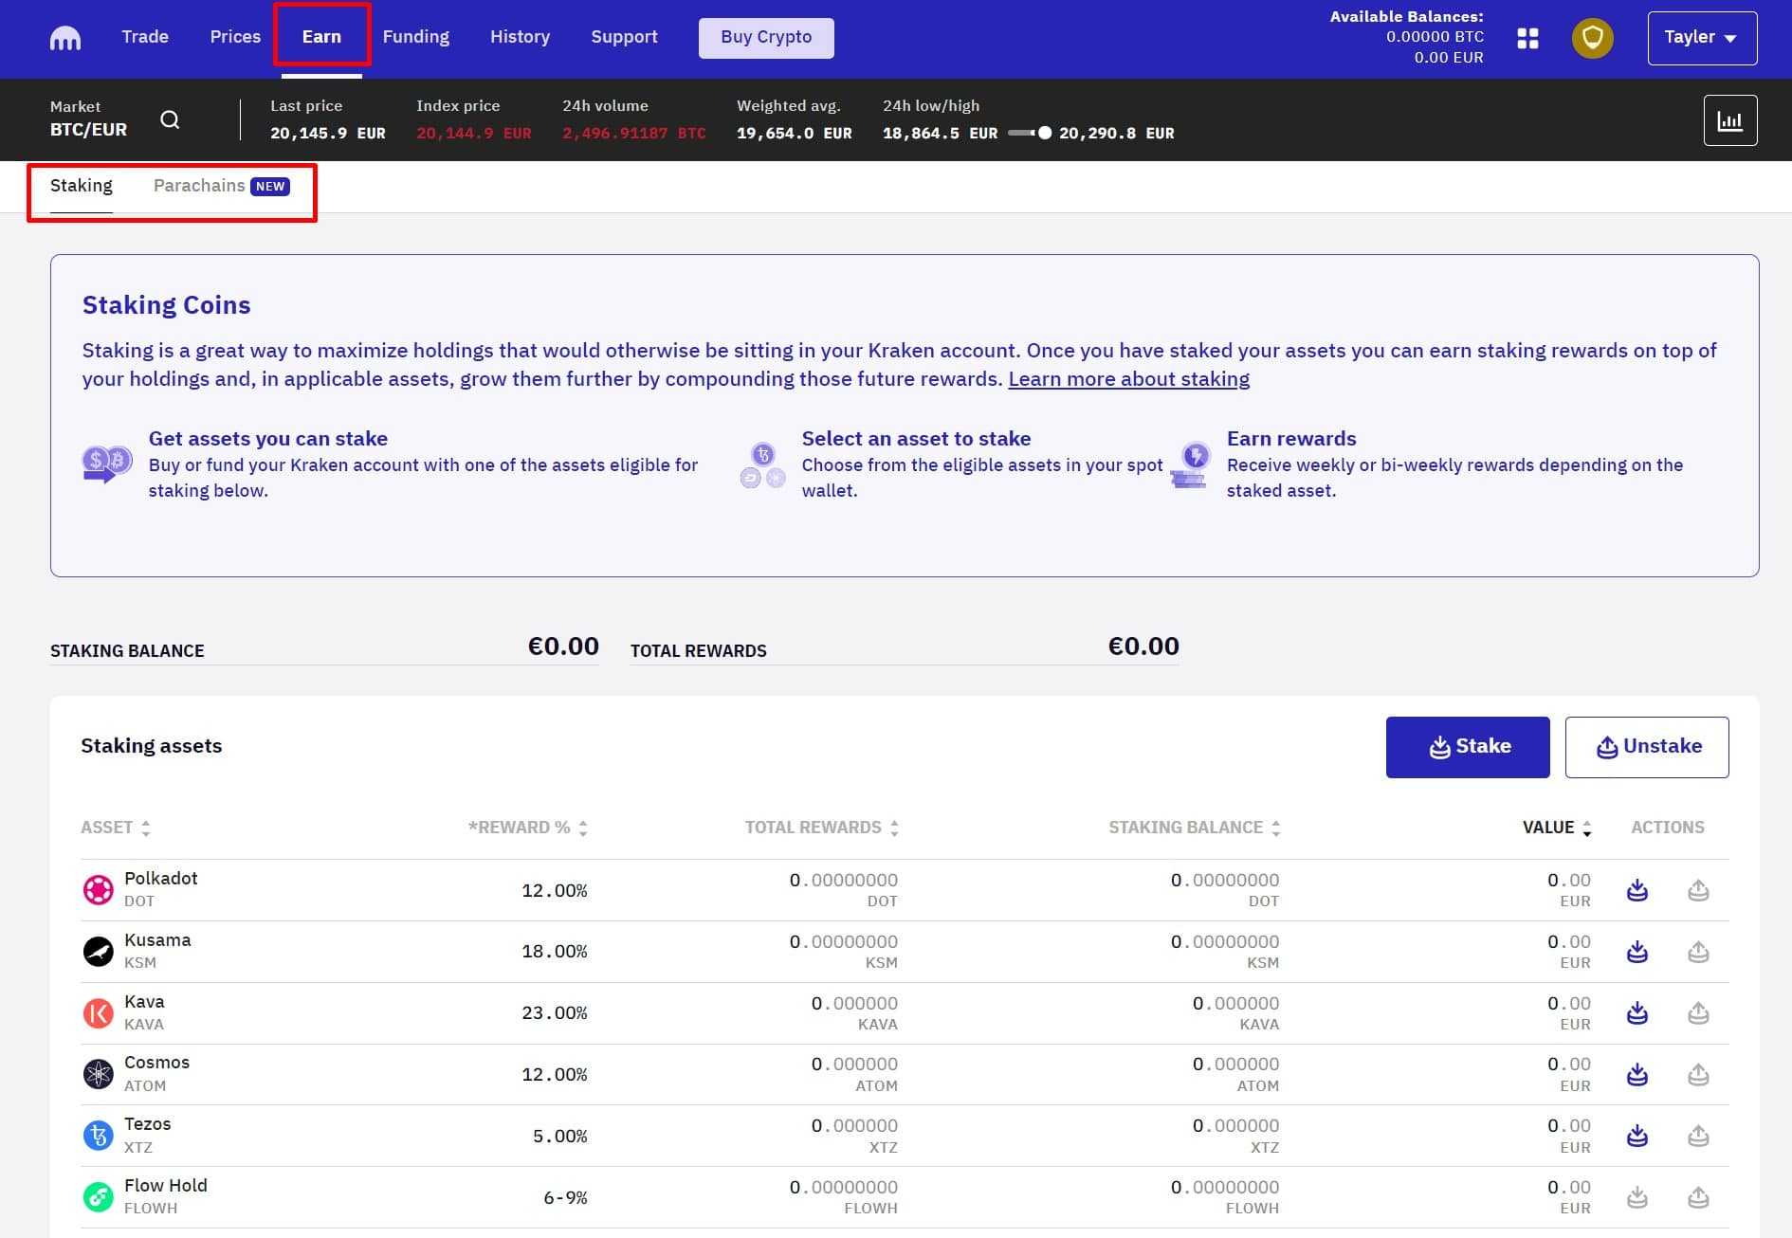Expand the Tayler account dropdown

pos(1701,38)
